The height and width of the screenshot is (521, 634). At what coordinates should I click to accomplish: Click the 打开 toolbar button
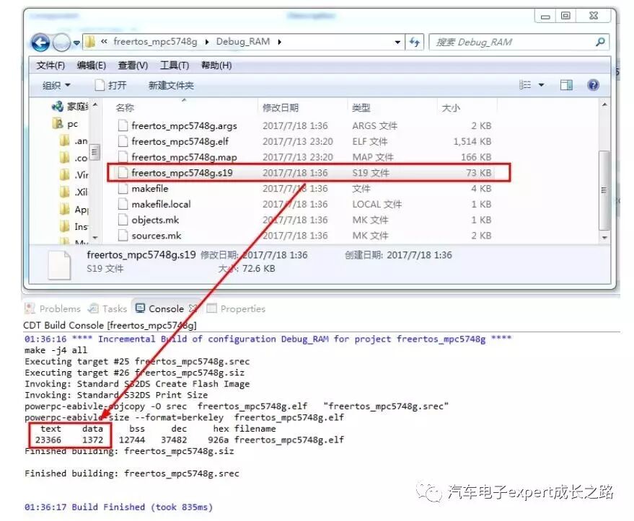[110, 85]
